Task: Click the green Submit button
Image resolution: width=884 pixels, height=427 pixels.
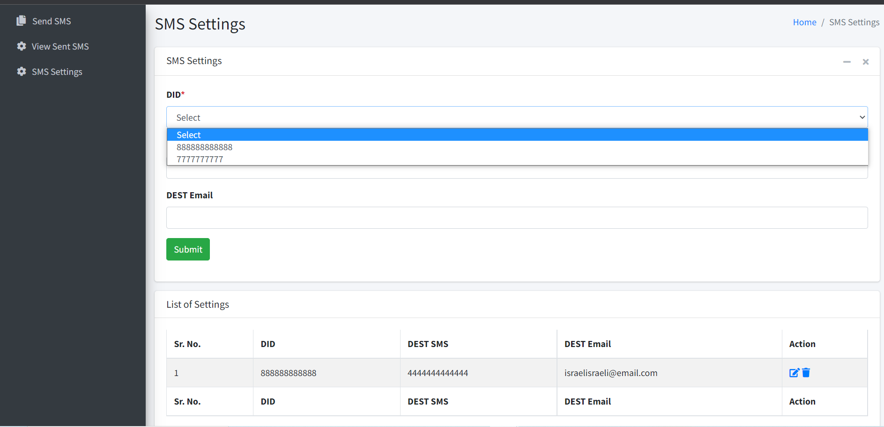Action: coord(188,249)
